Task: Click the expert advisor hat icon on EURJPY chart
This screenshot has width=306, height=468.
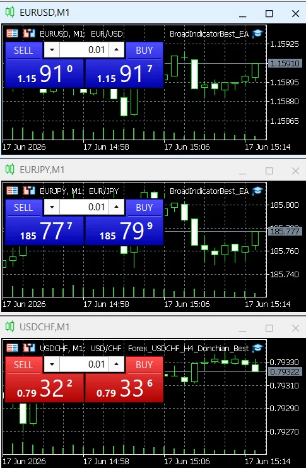Action: tap(257, 191)
